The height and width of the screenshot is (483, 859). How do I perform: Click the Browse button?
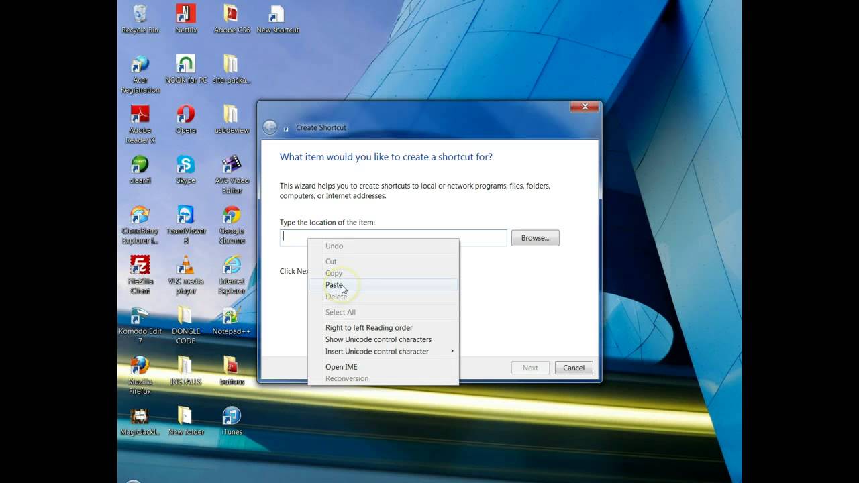[535, 237]
